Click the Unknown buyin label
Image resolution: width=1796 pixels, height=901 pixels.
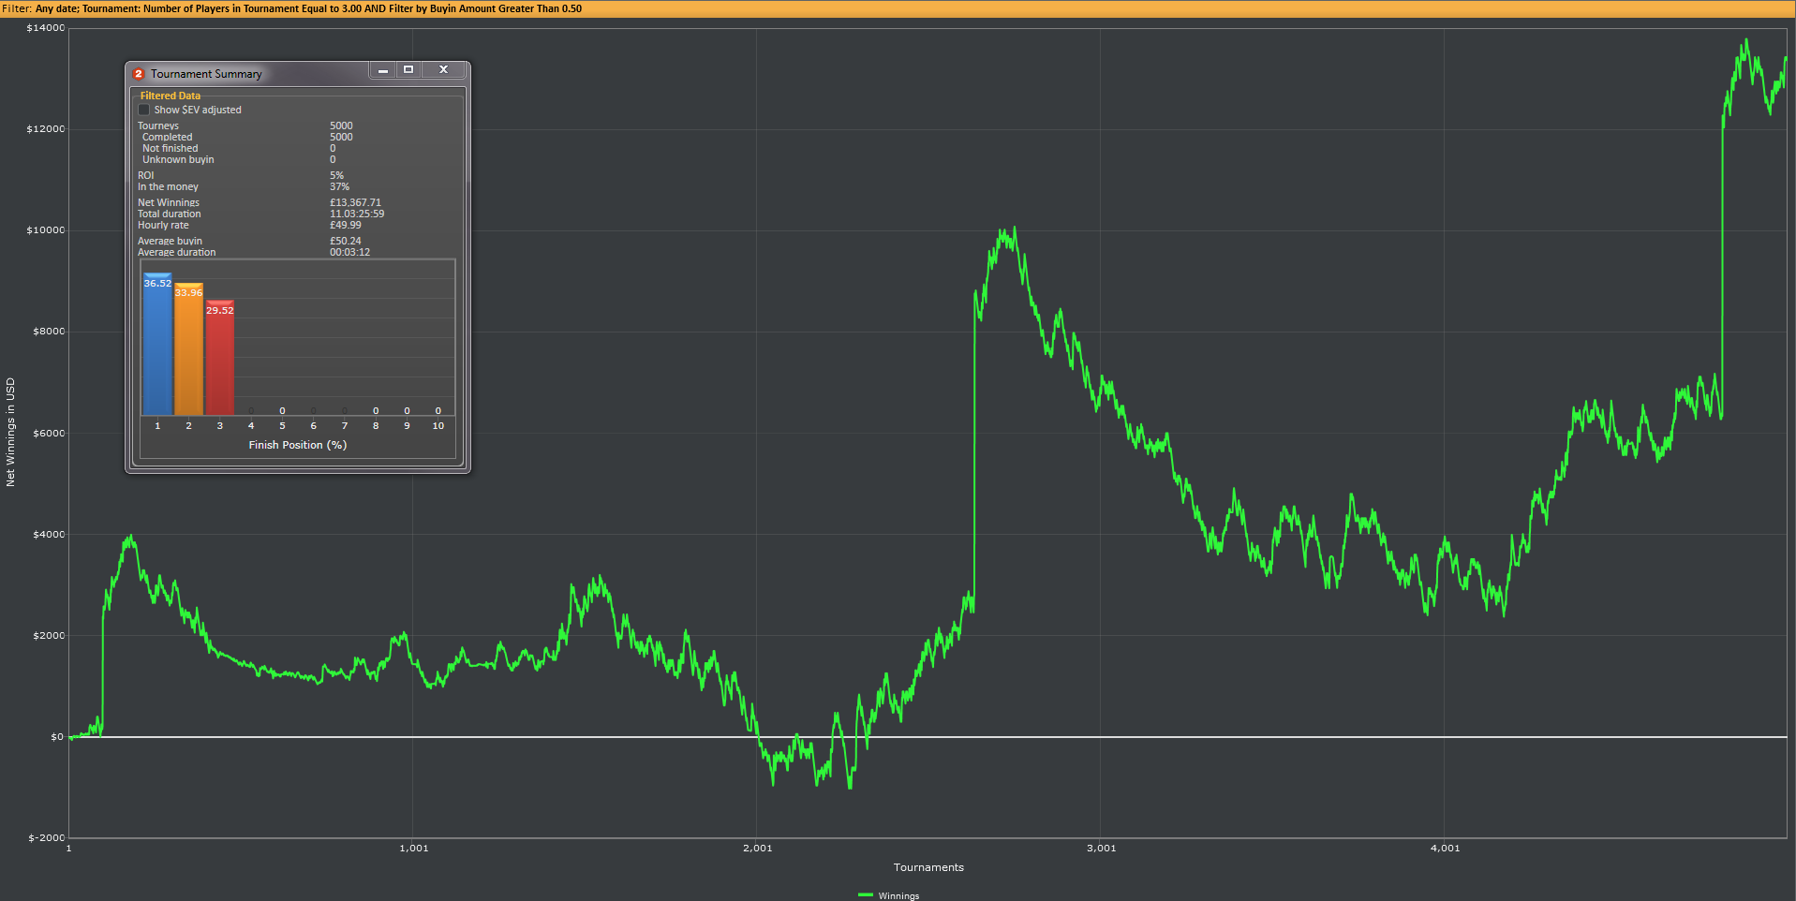178,159
